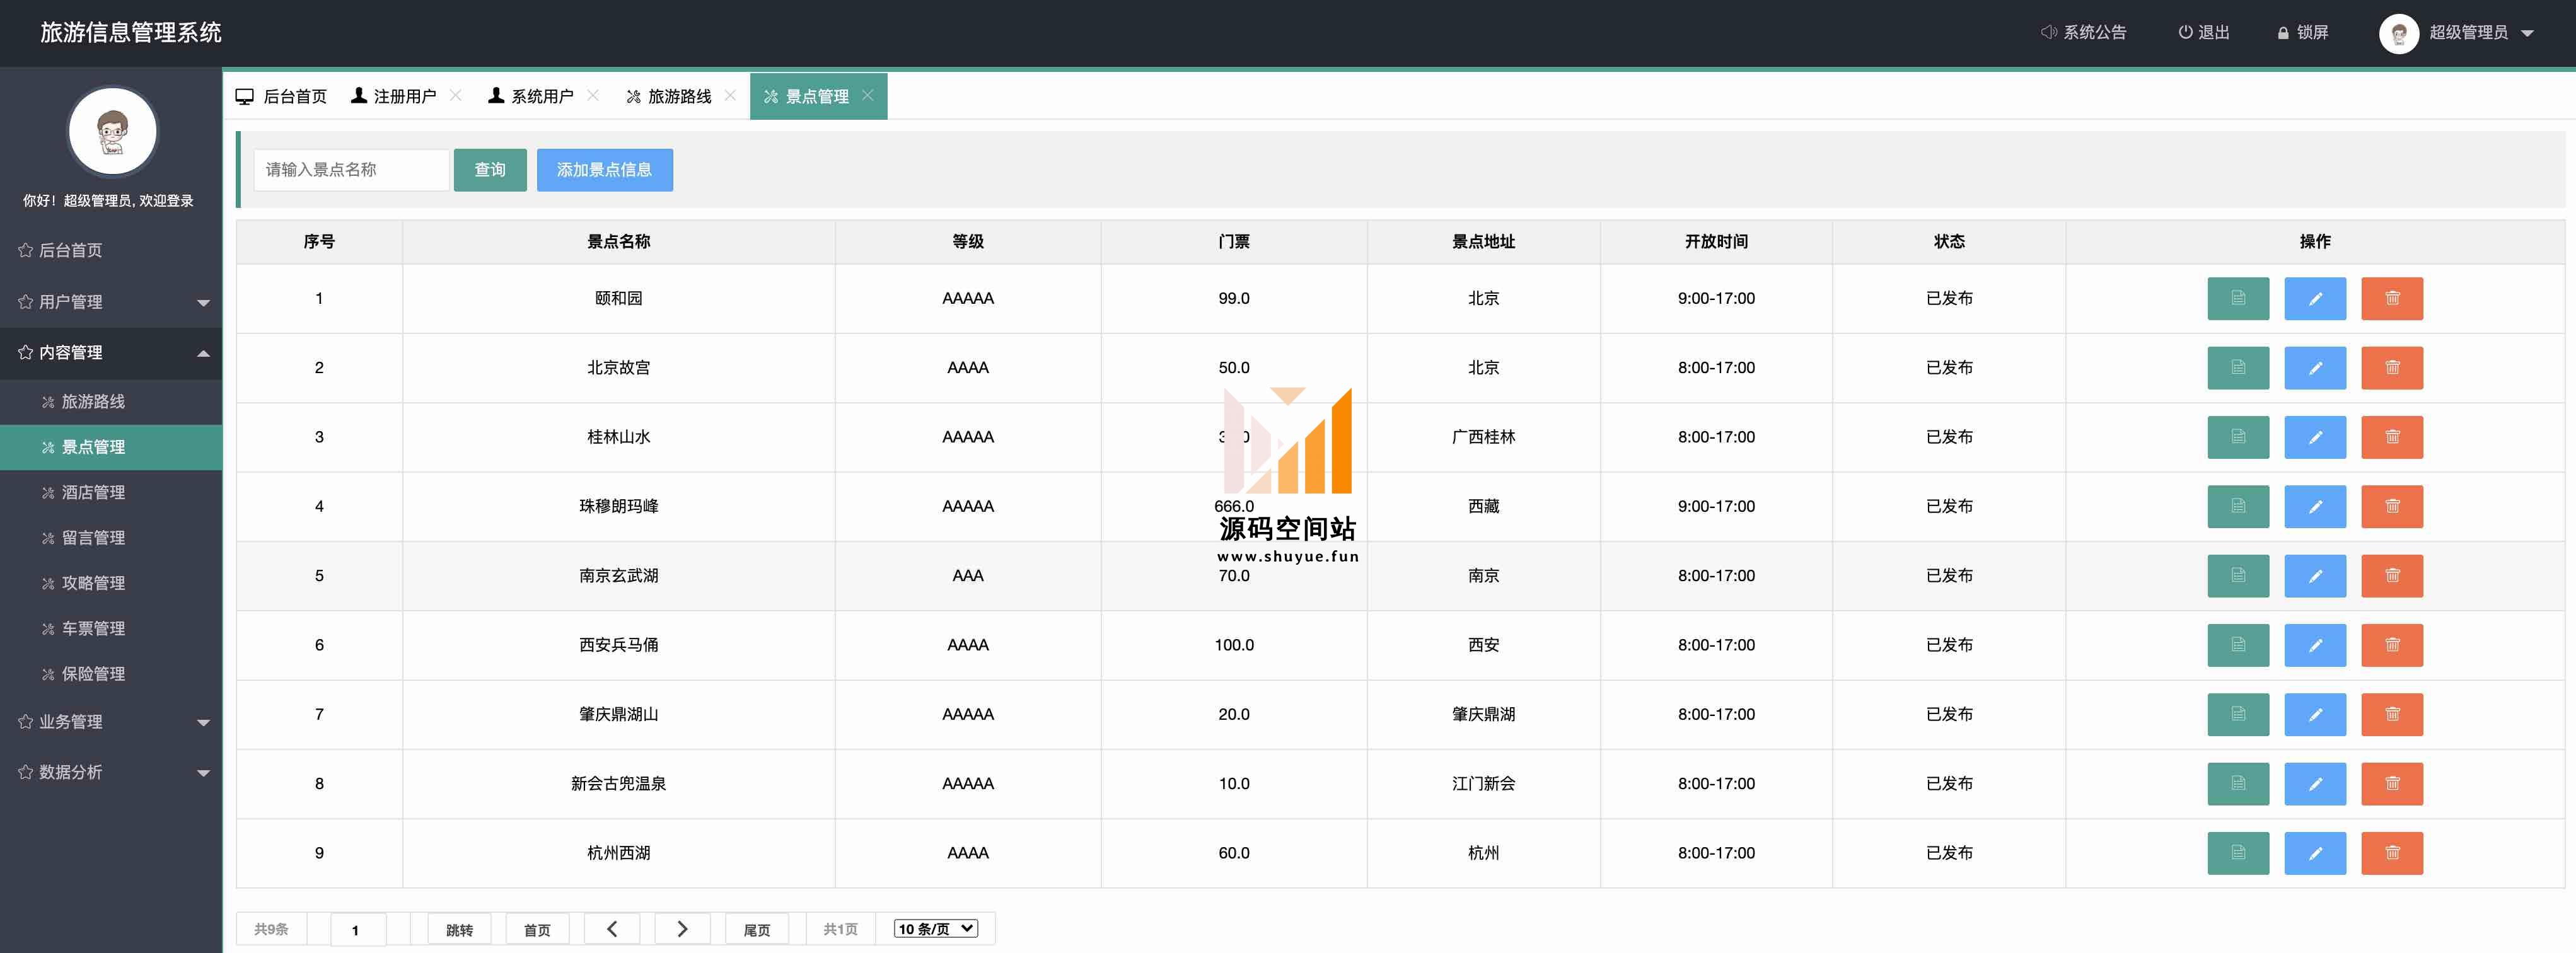
Task: View details of 颐和园 row
Action: coord(2238,298)
